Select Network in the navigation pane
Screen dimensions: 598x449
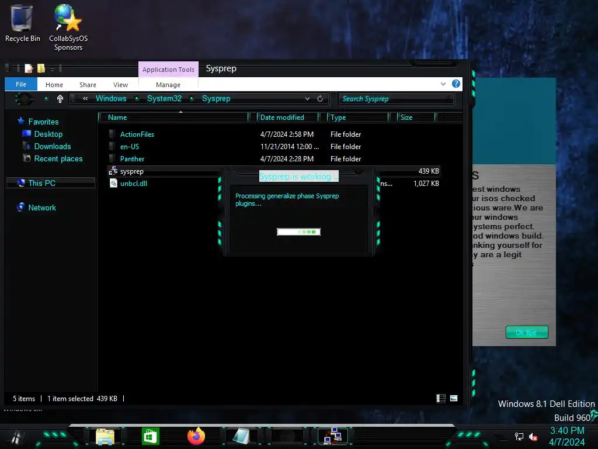(x=42, y=208)
